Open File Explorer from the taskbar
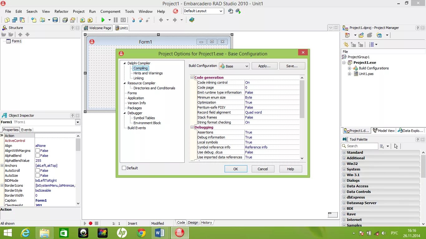The width and height of the screenshot is (426, 239). click(44, 232)
